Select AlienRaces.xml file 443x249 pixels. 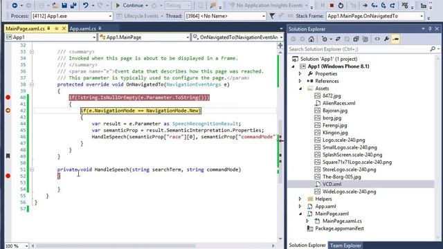pos(338,103)
